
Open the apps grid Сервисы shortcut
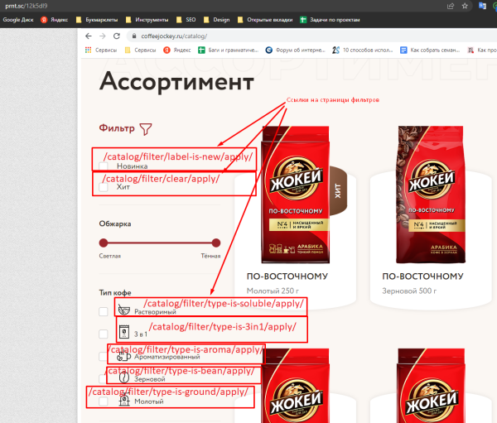[x=101, y=50]
